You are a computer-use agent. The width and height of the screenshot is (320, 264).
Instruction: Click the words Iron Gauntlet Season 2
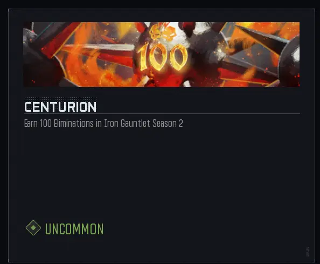pos(143,123)
